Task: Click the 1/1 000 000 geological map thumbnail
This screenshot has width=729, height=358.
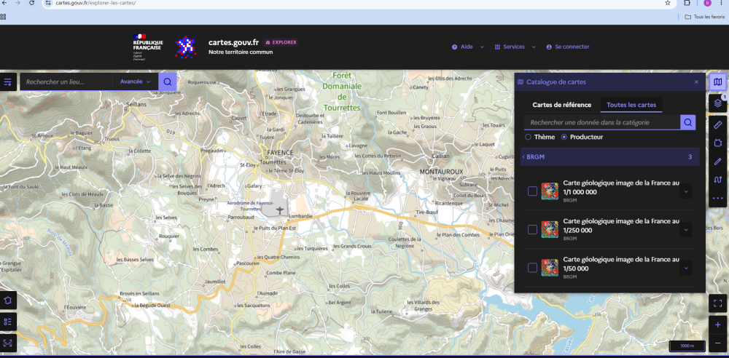Action: click(550, 191)
